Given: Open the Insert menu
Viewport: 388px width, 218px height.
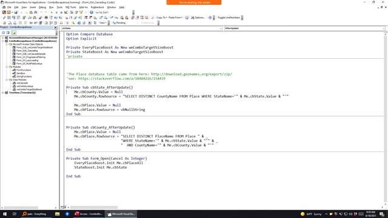Looking at the screenshot, I should (33, 7).
